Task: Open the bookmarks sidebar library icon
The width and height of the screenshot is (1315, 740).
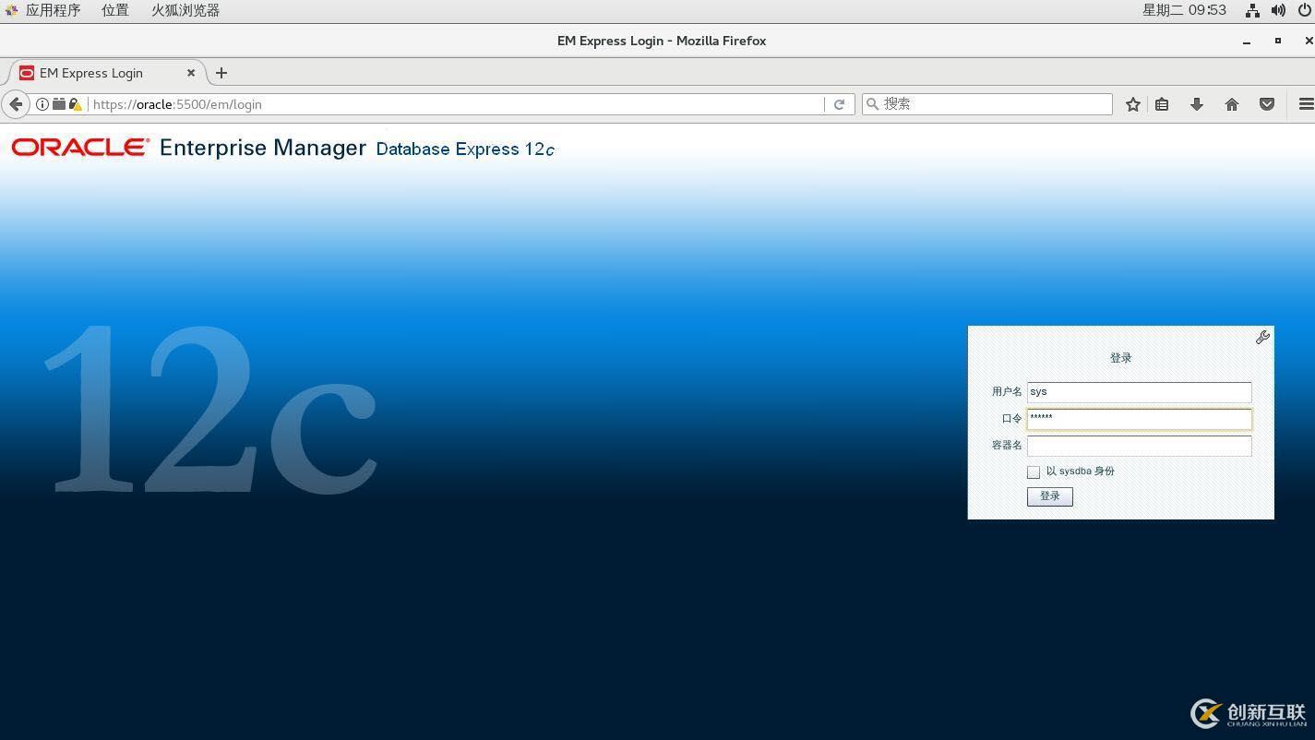Action: 1162,104
